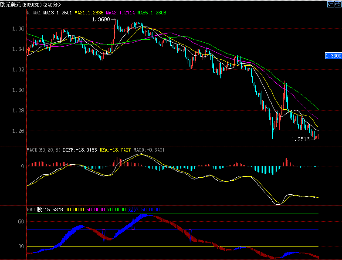The width and height of the screenshot is (342, 260).
Task: Click the DIFF:-18.9153 value
Action: tap(80, 150)
